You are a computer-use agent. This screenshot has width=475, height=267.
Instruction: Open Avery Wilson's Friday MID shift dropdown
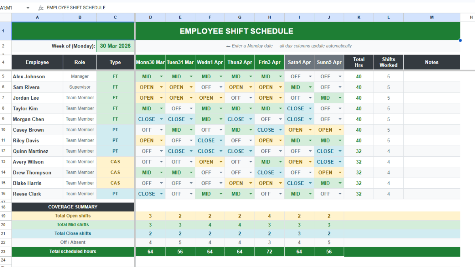(280, 161)
